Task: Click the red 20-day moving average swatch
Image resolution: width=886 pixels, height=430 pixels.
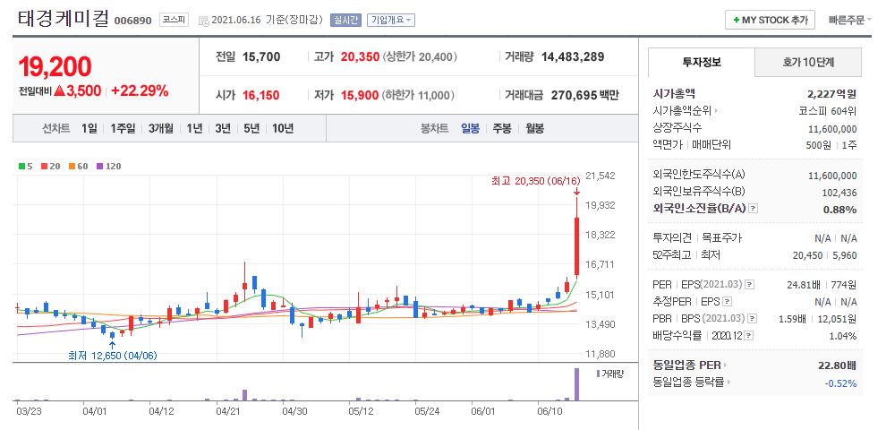Action: tap(44, 167)
